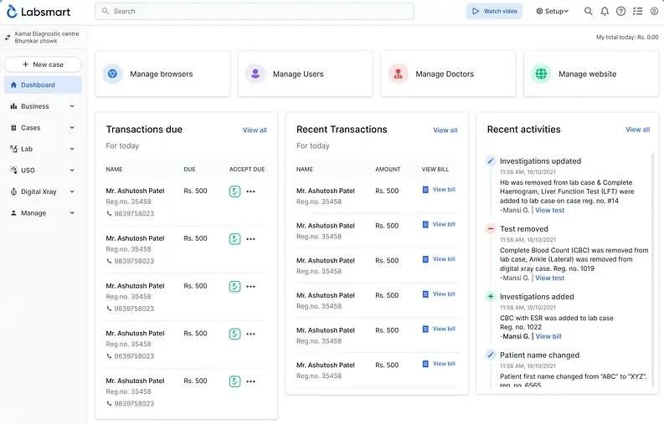Expand the Cases sidebar menu
The height and width of the screenshot is (424, 664).
(x=43, y=127)
